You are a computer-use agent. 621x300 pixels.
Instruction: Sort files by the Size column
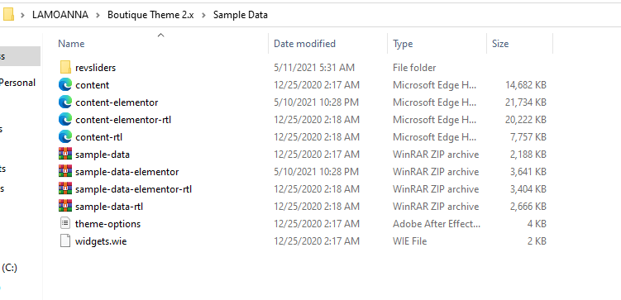pos(500,44)
